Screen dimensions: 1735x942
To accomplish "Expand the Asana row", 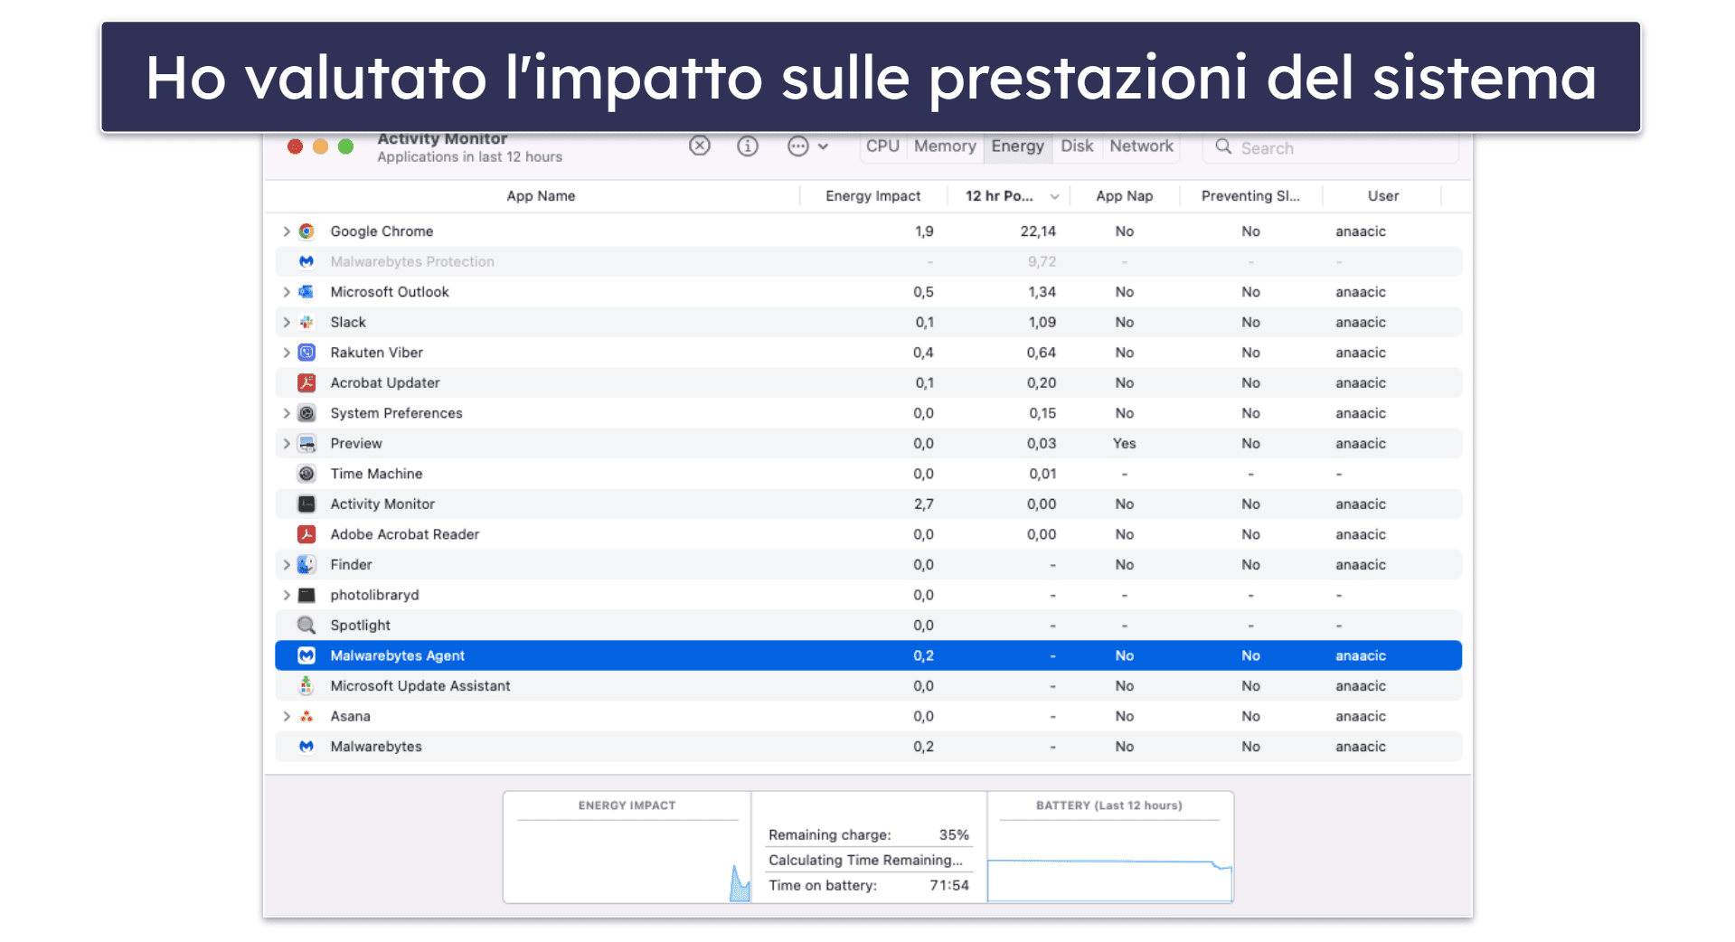I will tap(287, 716).
